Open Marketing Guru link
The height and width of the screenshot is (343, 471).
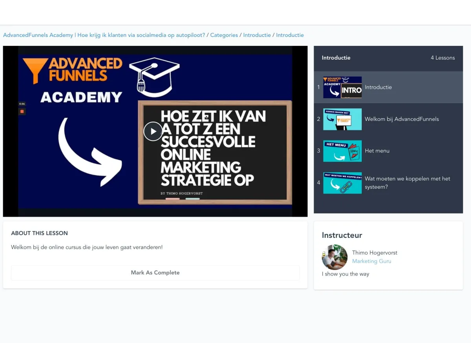coord(372,261)
